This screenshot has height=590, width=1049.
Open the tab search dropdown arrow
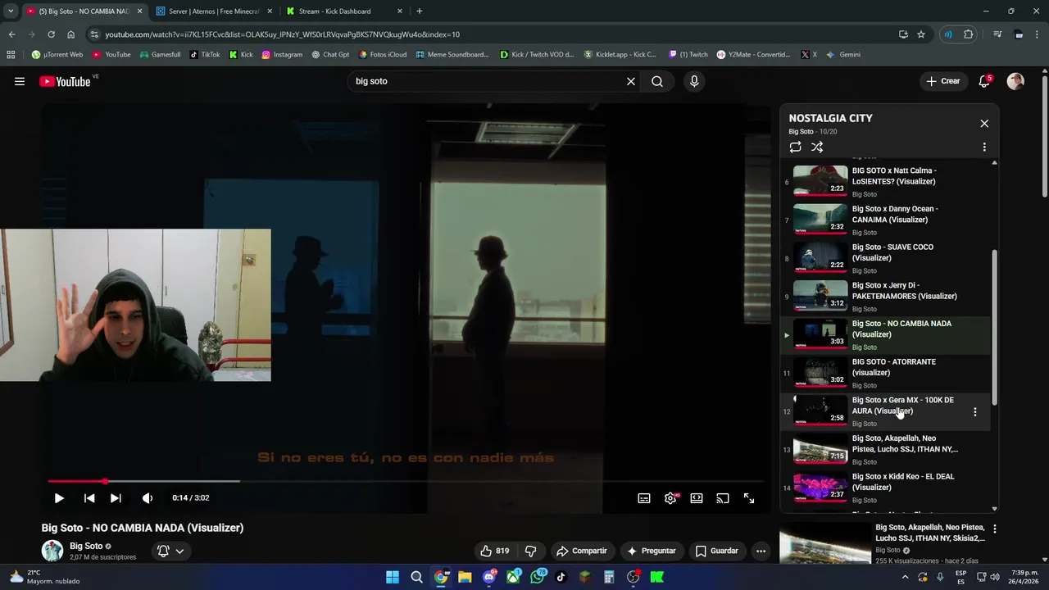[10, 11]
